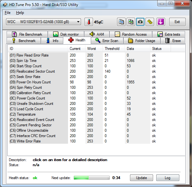Open the options gear icon
The image size is (192, 187).
tap(150, 22)
